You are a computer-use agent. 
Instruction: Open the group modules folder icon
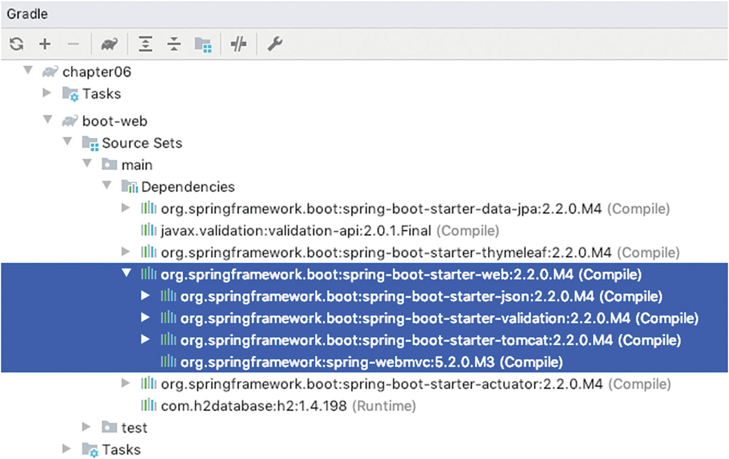coord(203,45)
